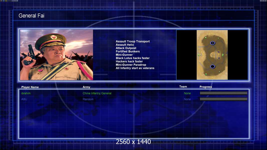Click the map preview thumbnail
This screenshot has width=267, height=150.
212,55
